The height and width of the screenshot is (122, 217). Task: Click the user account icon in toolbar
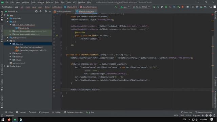pyautogui.click(x=215, y=7)
